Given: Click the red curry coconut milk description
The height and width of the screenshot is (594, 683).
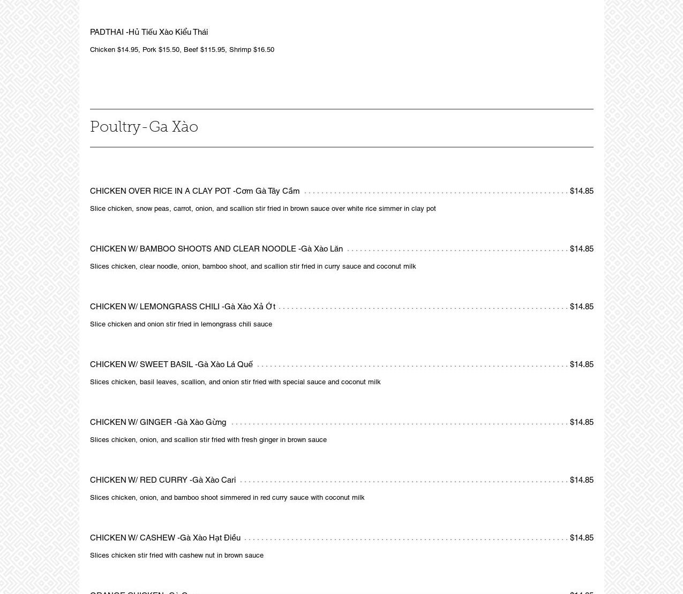Looking at the screenshot, I should pos(227,498).
